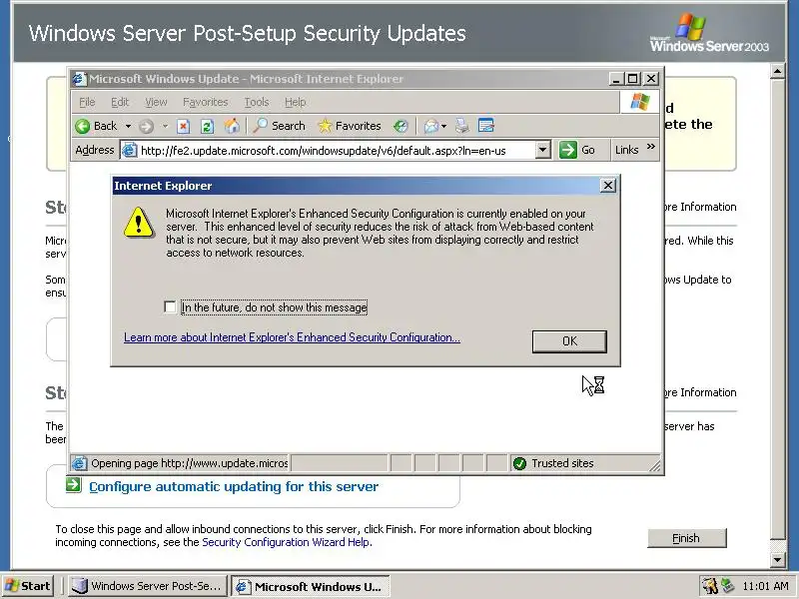Click the 'Opening page' status bar text
Viewport: 799px width, 599px height.
point(189,463)
